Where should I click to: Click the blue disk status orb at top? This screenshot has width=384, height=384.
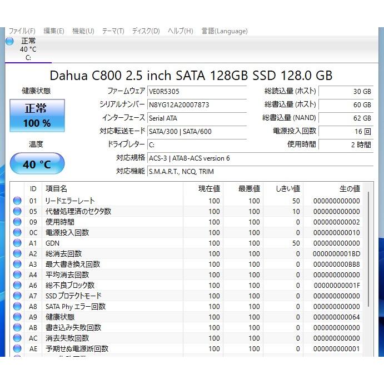pos(9,41)
